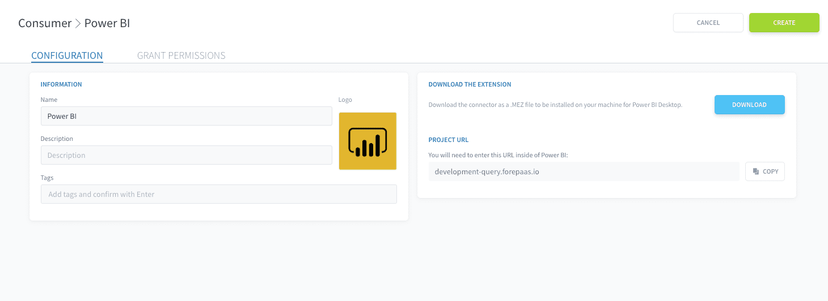The height and width of the screenshot is (301, 828).
Task: Click the copy icon in COPY button
Action: [755, 171]
